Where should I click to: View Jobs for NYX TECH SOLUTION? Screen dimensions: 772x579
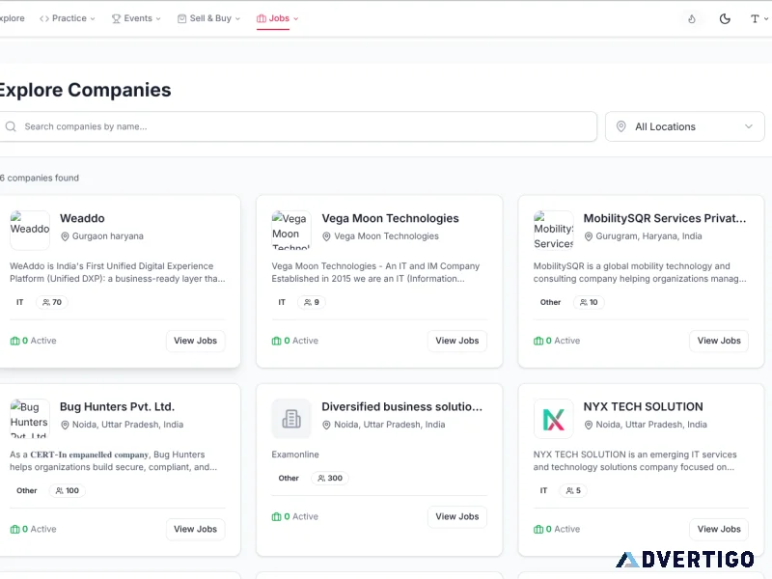pyautogui.click(x=719, y=529)
